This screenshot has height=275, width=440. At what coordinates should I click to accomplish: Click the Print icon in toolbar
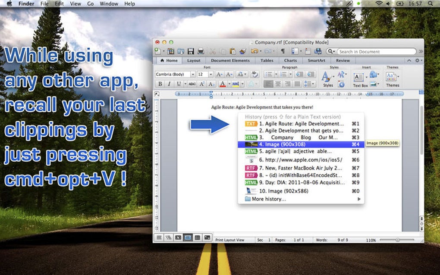coord(201,51)
